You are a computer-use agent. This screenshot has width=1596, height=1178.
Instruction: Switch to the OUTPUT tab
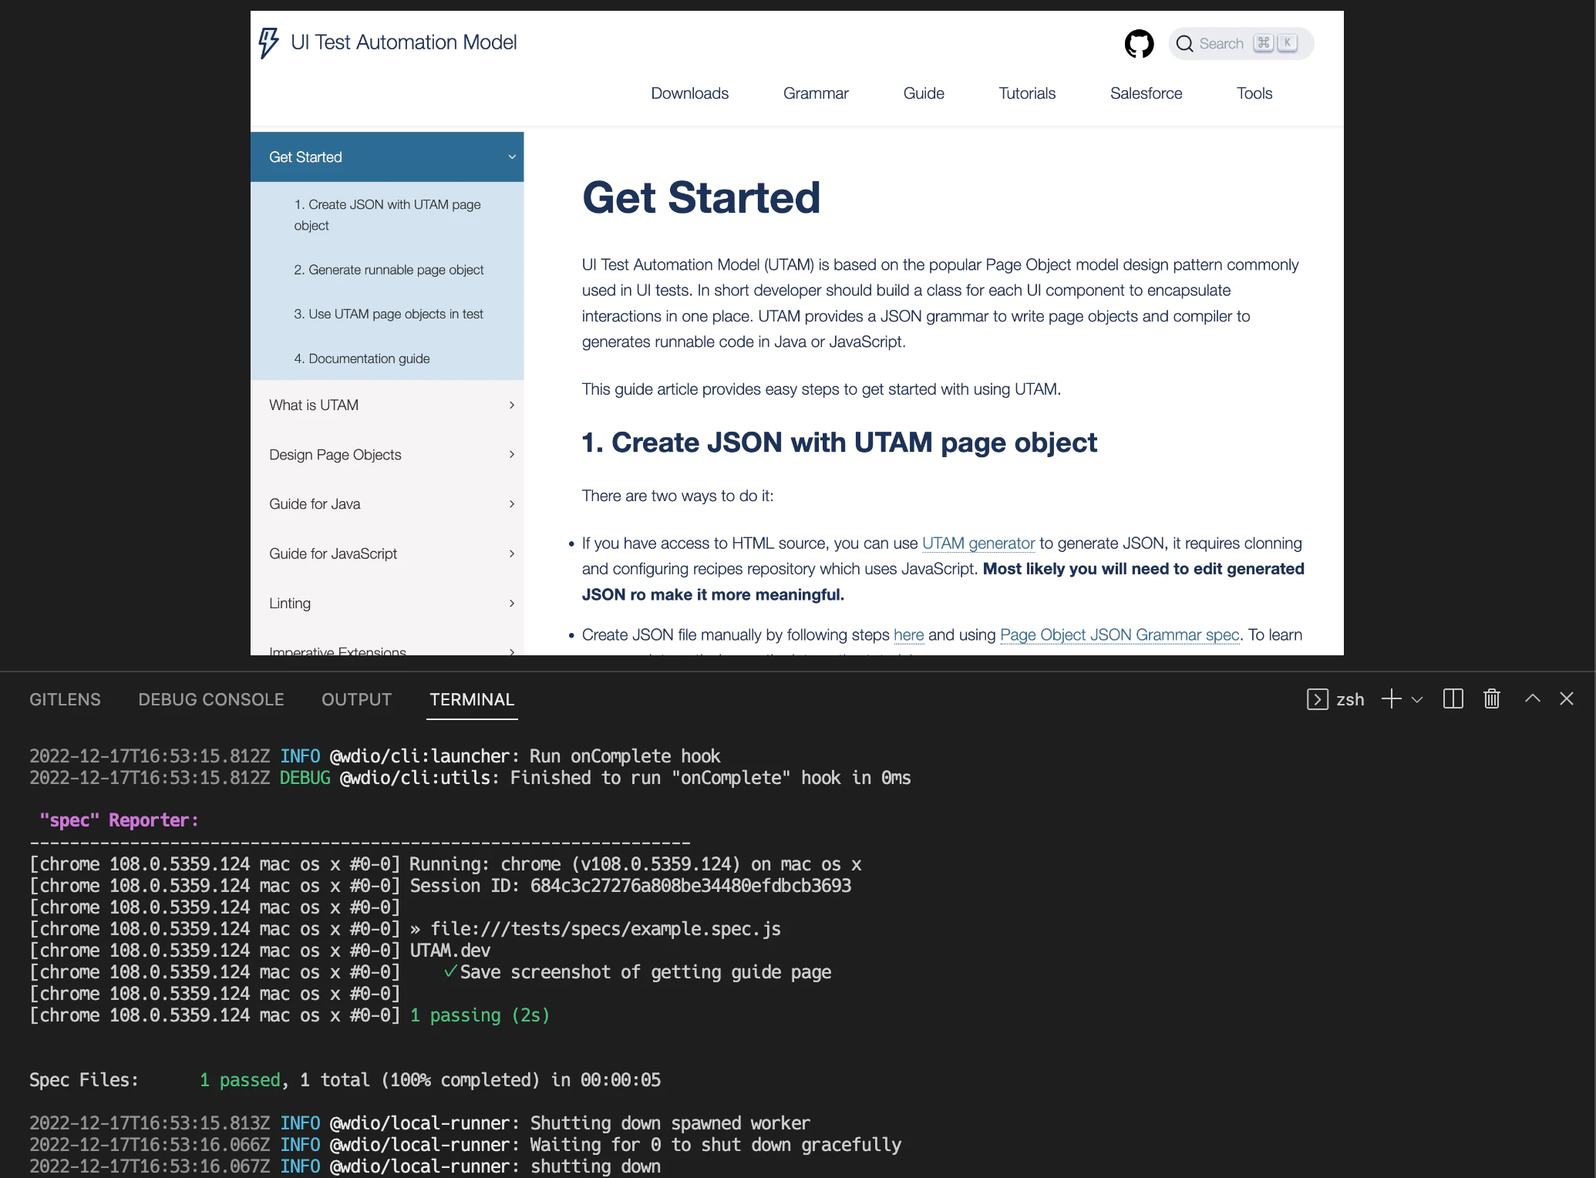(x=357, y=699)
